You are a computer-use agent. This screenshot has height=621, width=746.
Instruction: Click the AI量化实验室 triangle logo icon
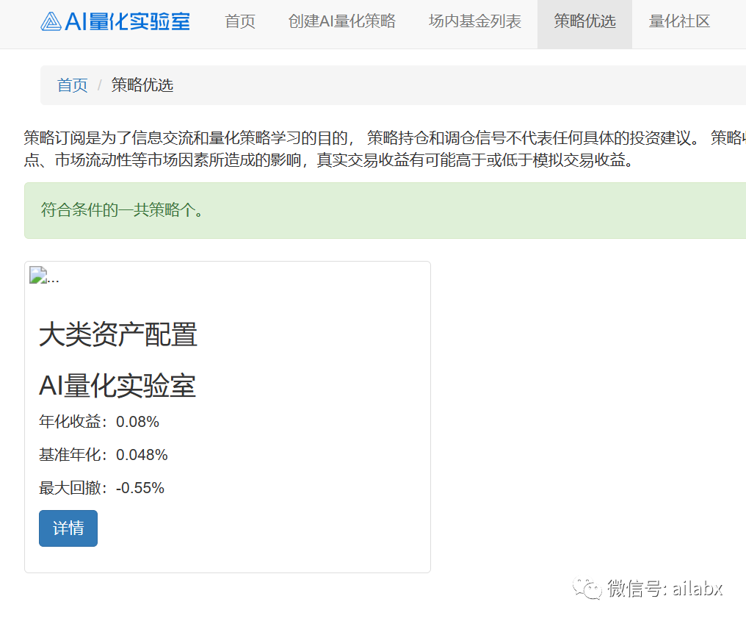tap(51, 21)
